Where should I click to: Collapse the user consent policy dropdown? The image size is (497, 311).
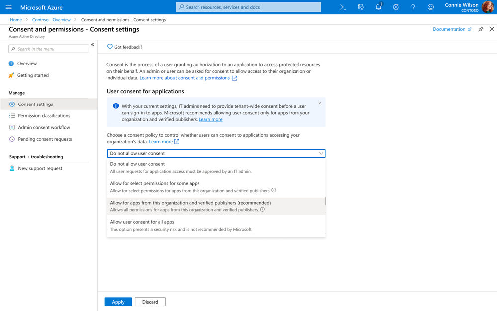pyautogui.click(x=321, y=153)
